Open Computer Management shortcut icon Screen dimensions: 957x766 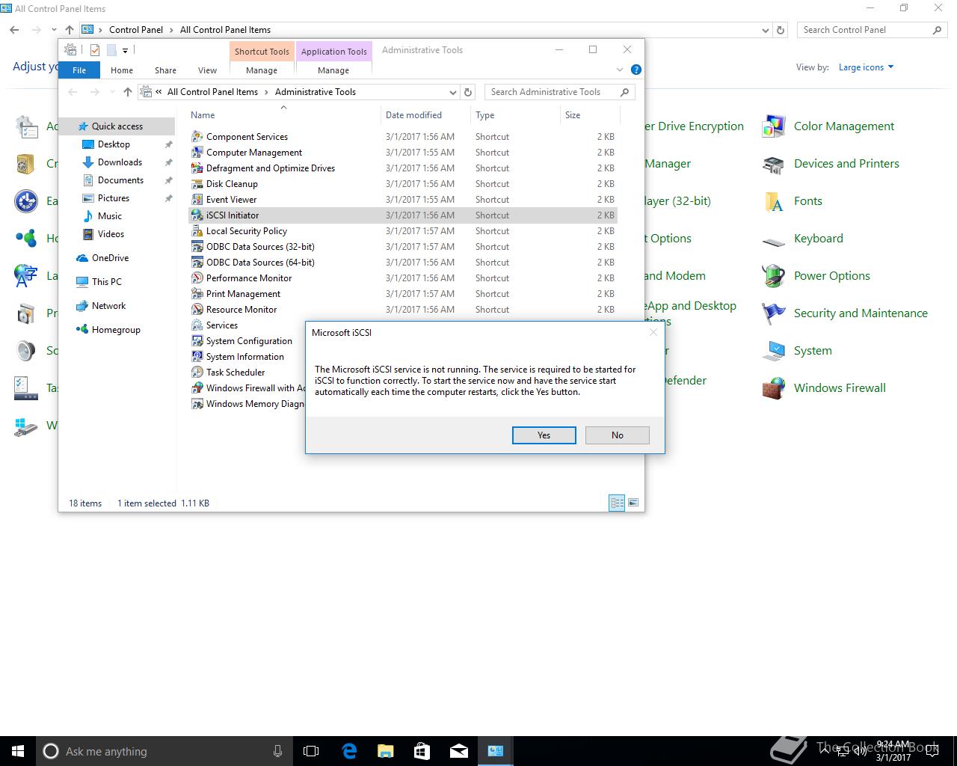pos(197,153)
